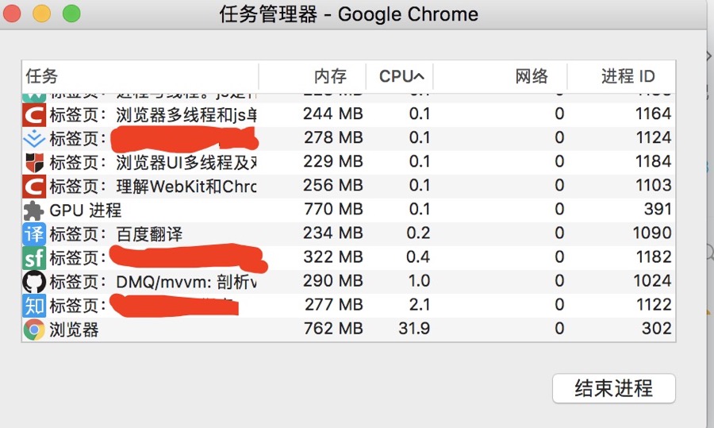
Task: Click the red C icon on the 浏览器多线程和js row
Action: 34,114
